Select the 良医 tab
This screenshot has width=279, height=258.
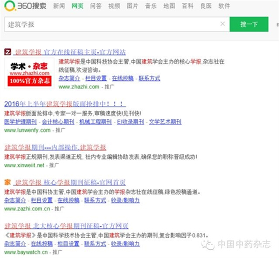click(x=206, y=6)
